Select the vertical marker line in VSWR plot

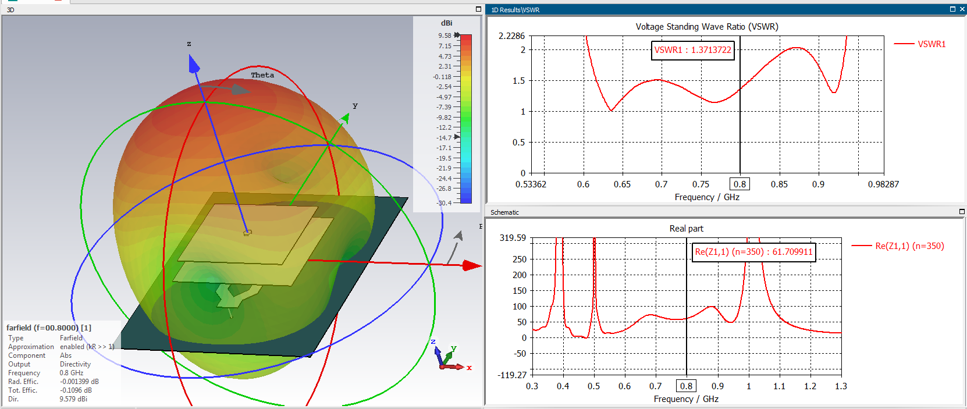coord(740,105)
